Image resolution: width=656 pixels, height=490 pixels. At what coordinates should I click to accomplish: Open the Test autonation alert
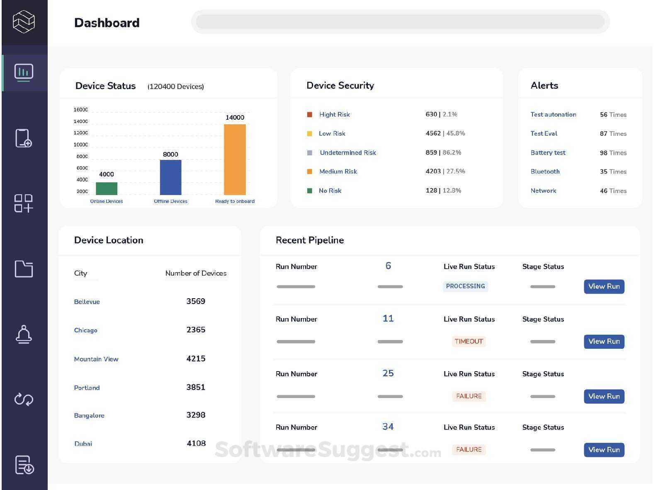pos(553,115)
